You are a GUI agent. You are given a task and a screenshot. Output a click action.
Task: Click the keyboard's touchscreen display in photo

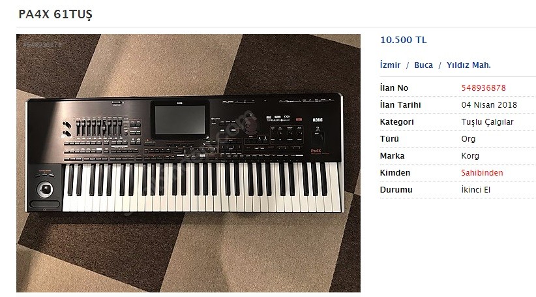pos(180,119)
